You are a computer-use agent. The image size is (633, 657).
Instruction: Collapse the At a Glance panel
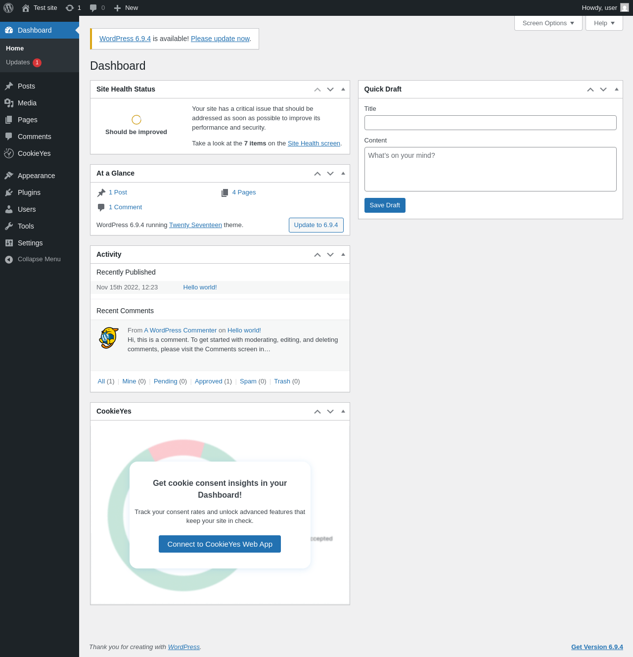(x=343, y=174)
